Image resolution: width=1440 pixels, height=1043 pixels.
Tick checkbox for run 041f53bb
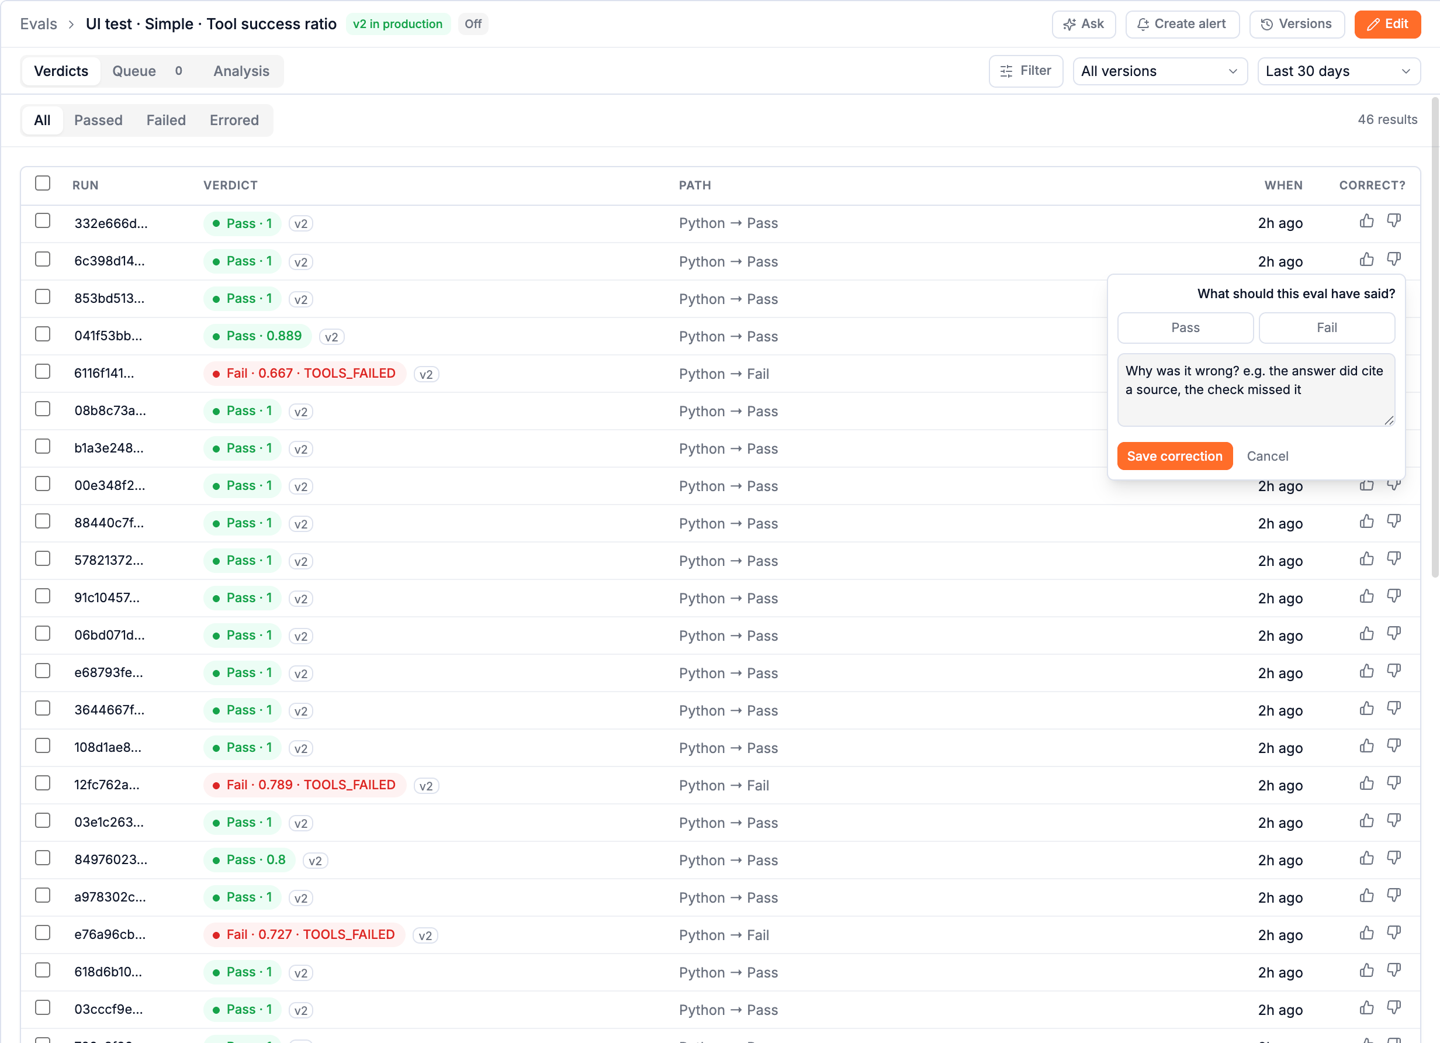point(43,334)
